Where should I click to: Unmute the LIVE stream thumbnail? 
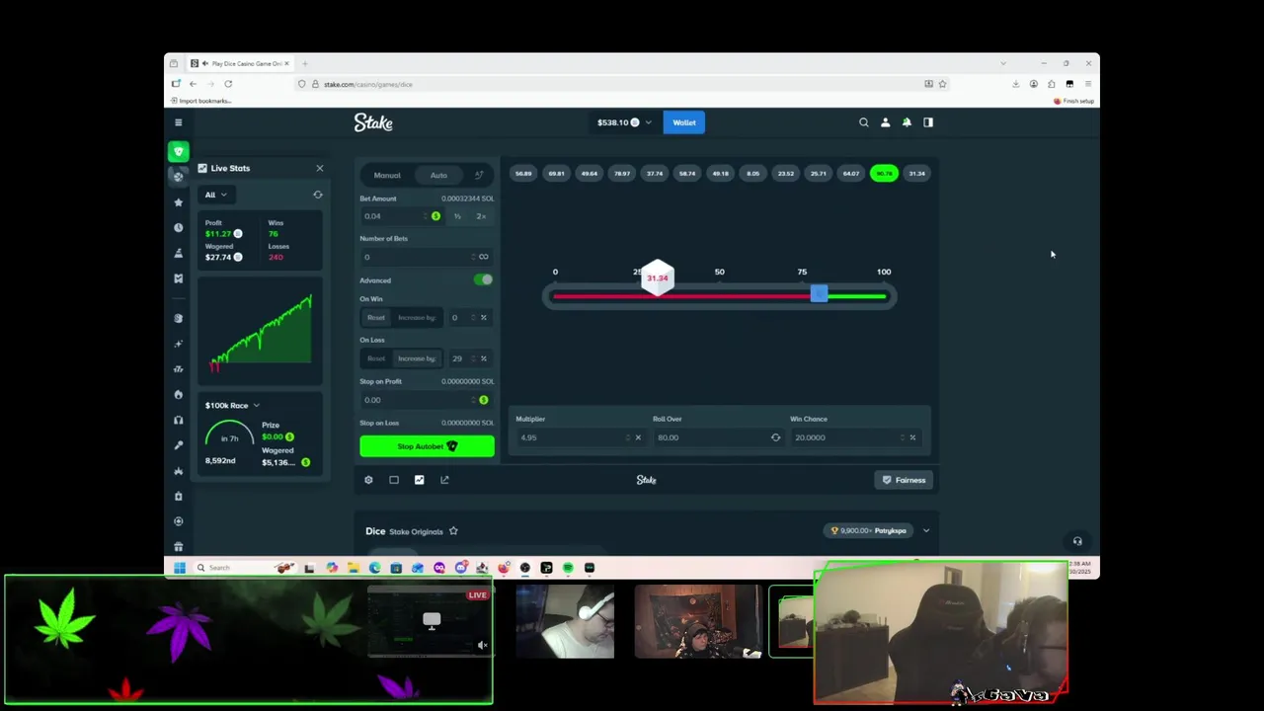(x=482, y=645)
